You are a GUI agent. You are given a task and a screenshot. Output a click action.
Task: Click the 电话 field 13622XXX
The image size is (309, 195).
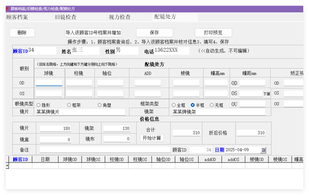coord(172,51)
